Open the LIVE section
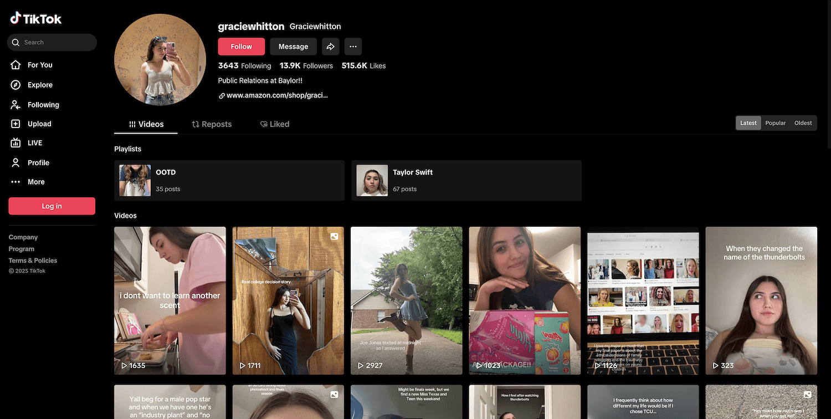The width and height of the screenshot is (831, 419). 34,143
